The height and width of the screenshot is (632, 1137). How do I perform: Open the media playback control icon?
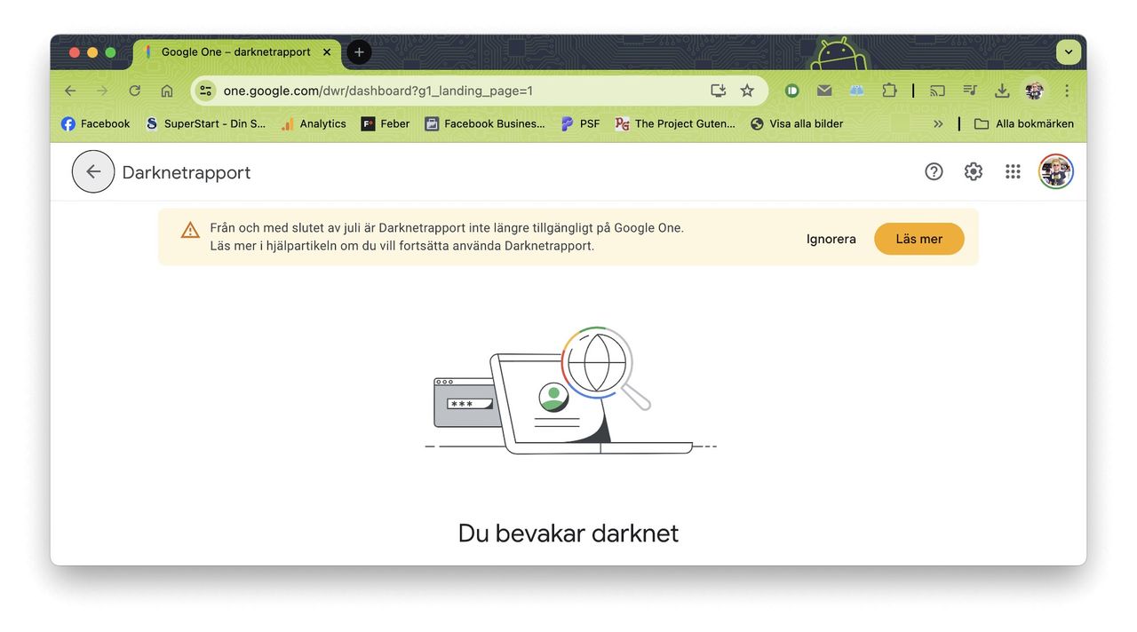click(x=970, y=90)
